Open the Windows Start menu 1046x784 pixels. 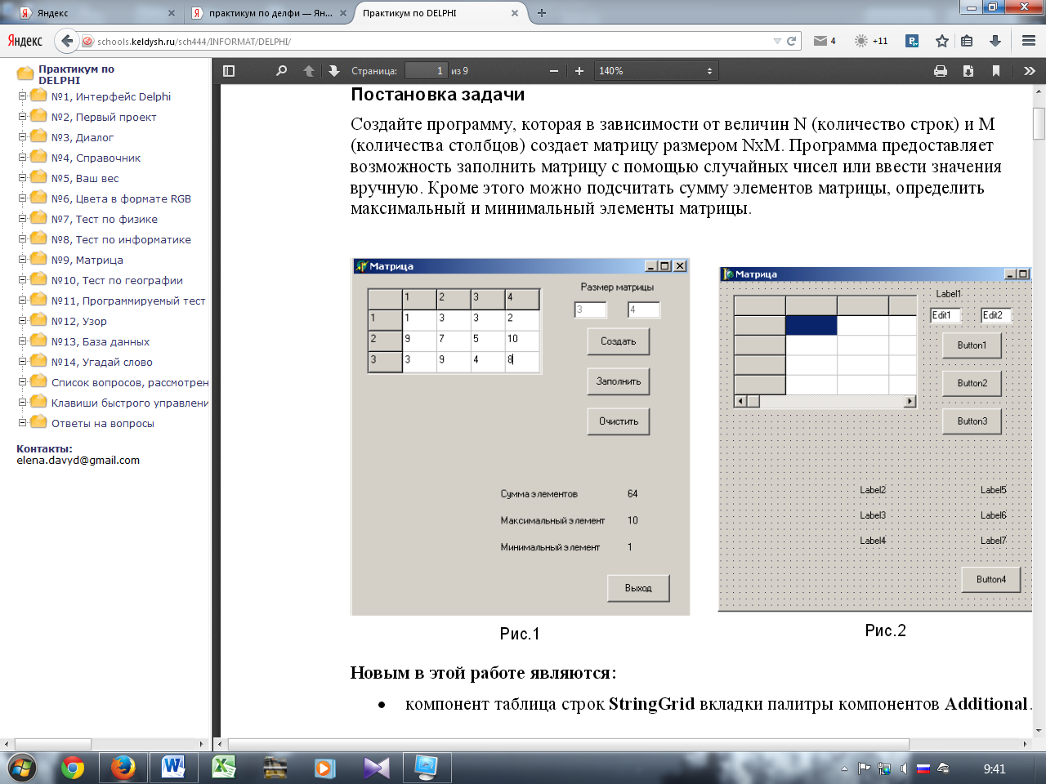click(22, 768)
